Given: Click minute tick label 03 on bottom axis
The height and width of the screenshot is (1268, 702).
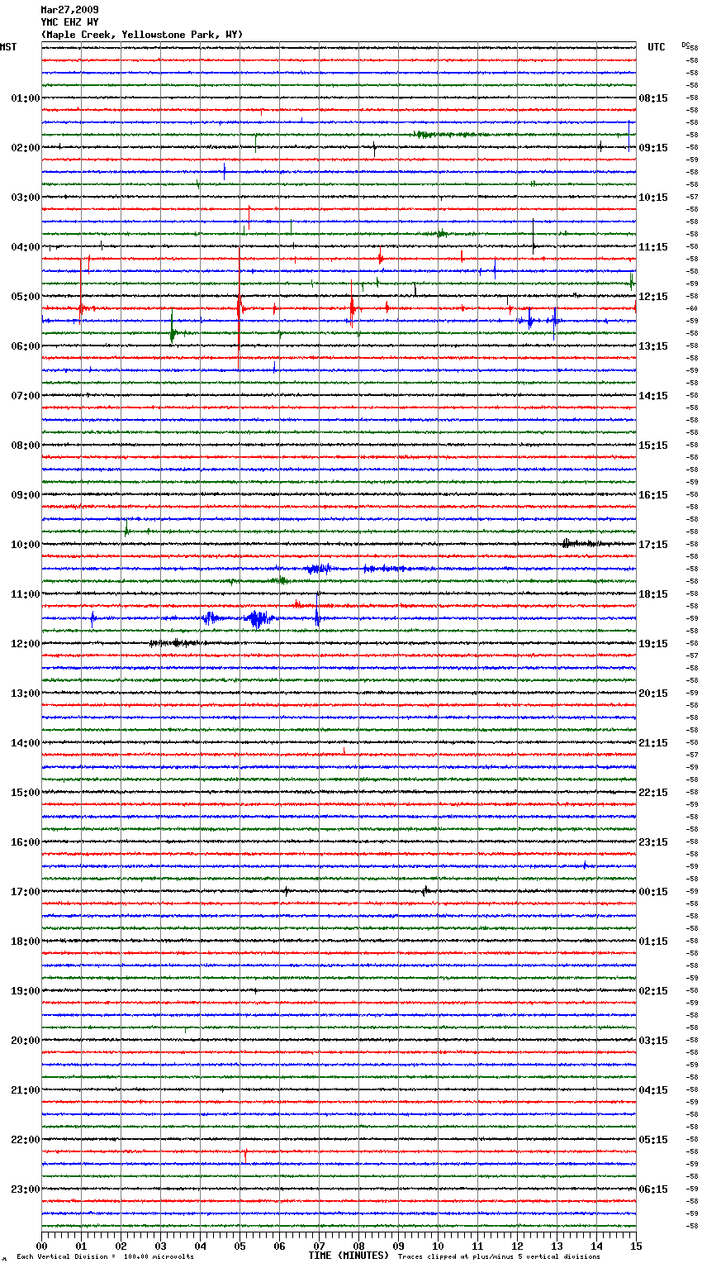Looking at the screenshot, I should tap(160, 1246).
